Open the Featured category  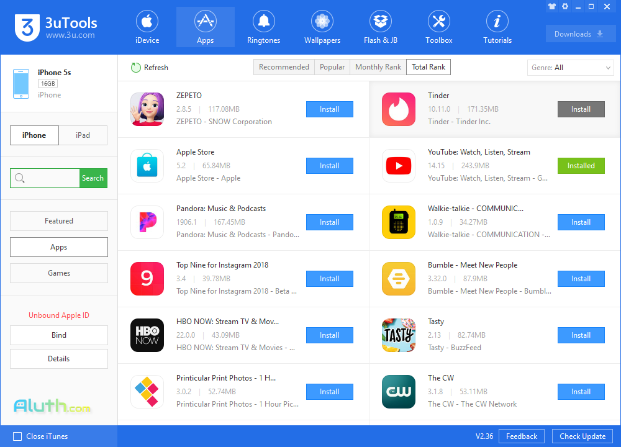59,221
